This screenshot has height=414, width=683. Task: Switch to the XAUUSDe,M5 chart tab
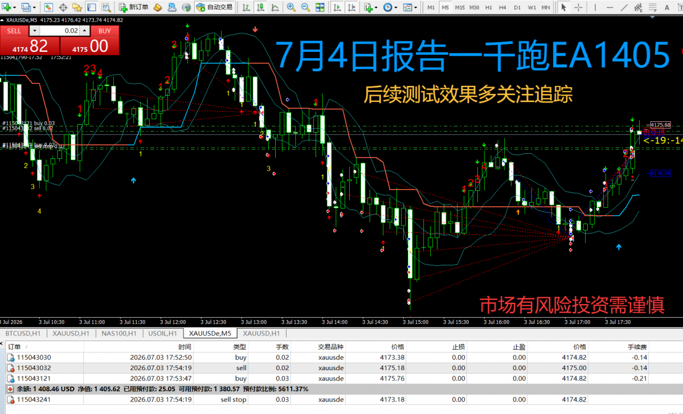click(x=210, y=333)
